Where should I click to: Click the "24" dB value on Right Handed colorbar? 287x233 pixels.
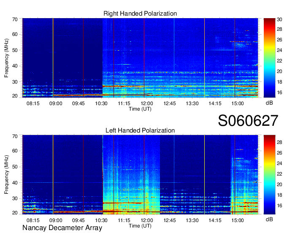point(279,50)
